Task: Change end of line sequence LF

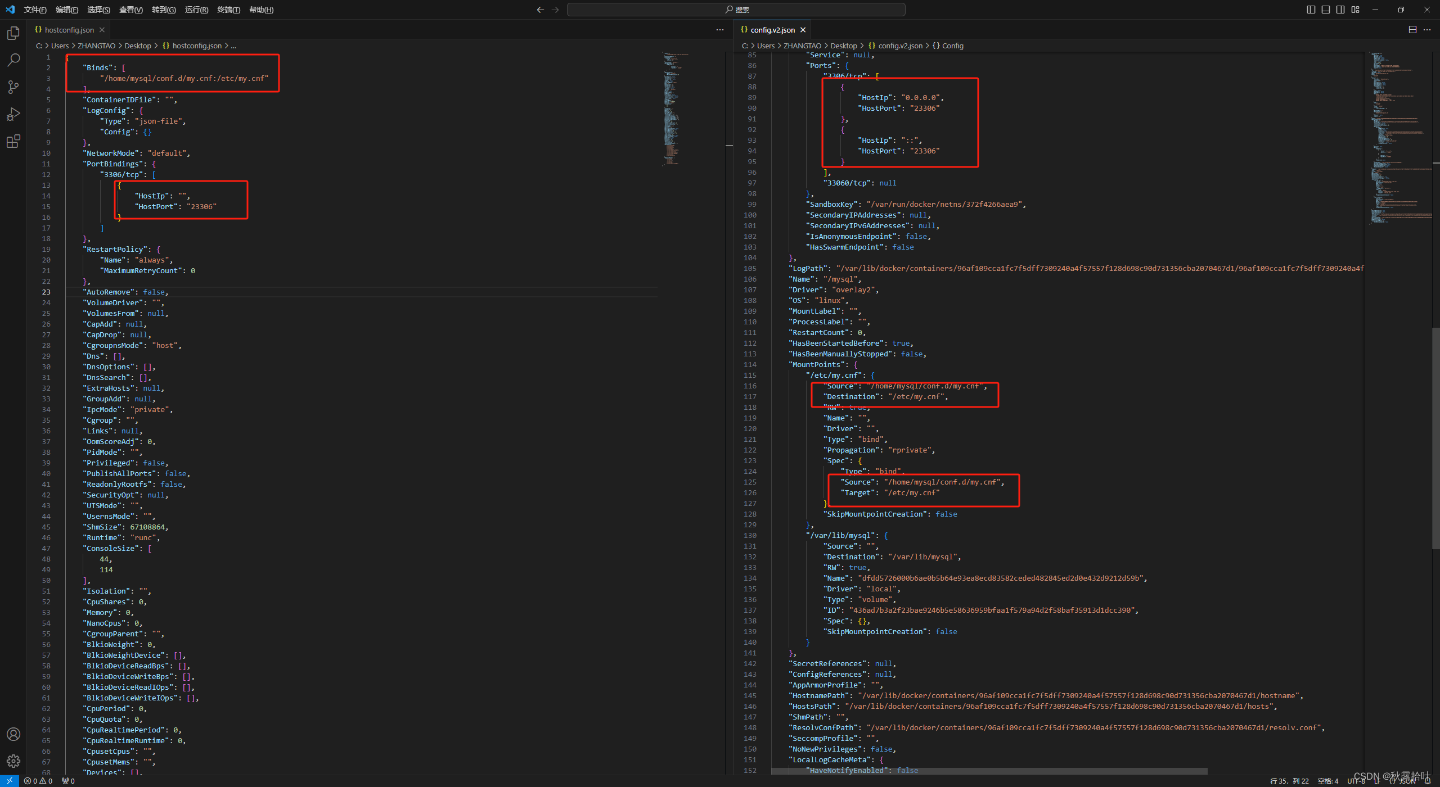Action: tap(1377, 781)
